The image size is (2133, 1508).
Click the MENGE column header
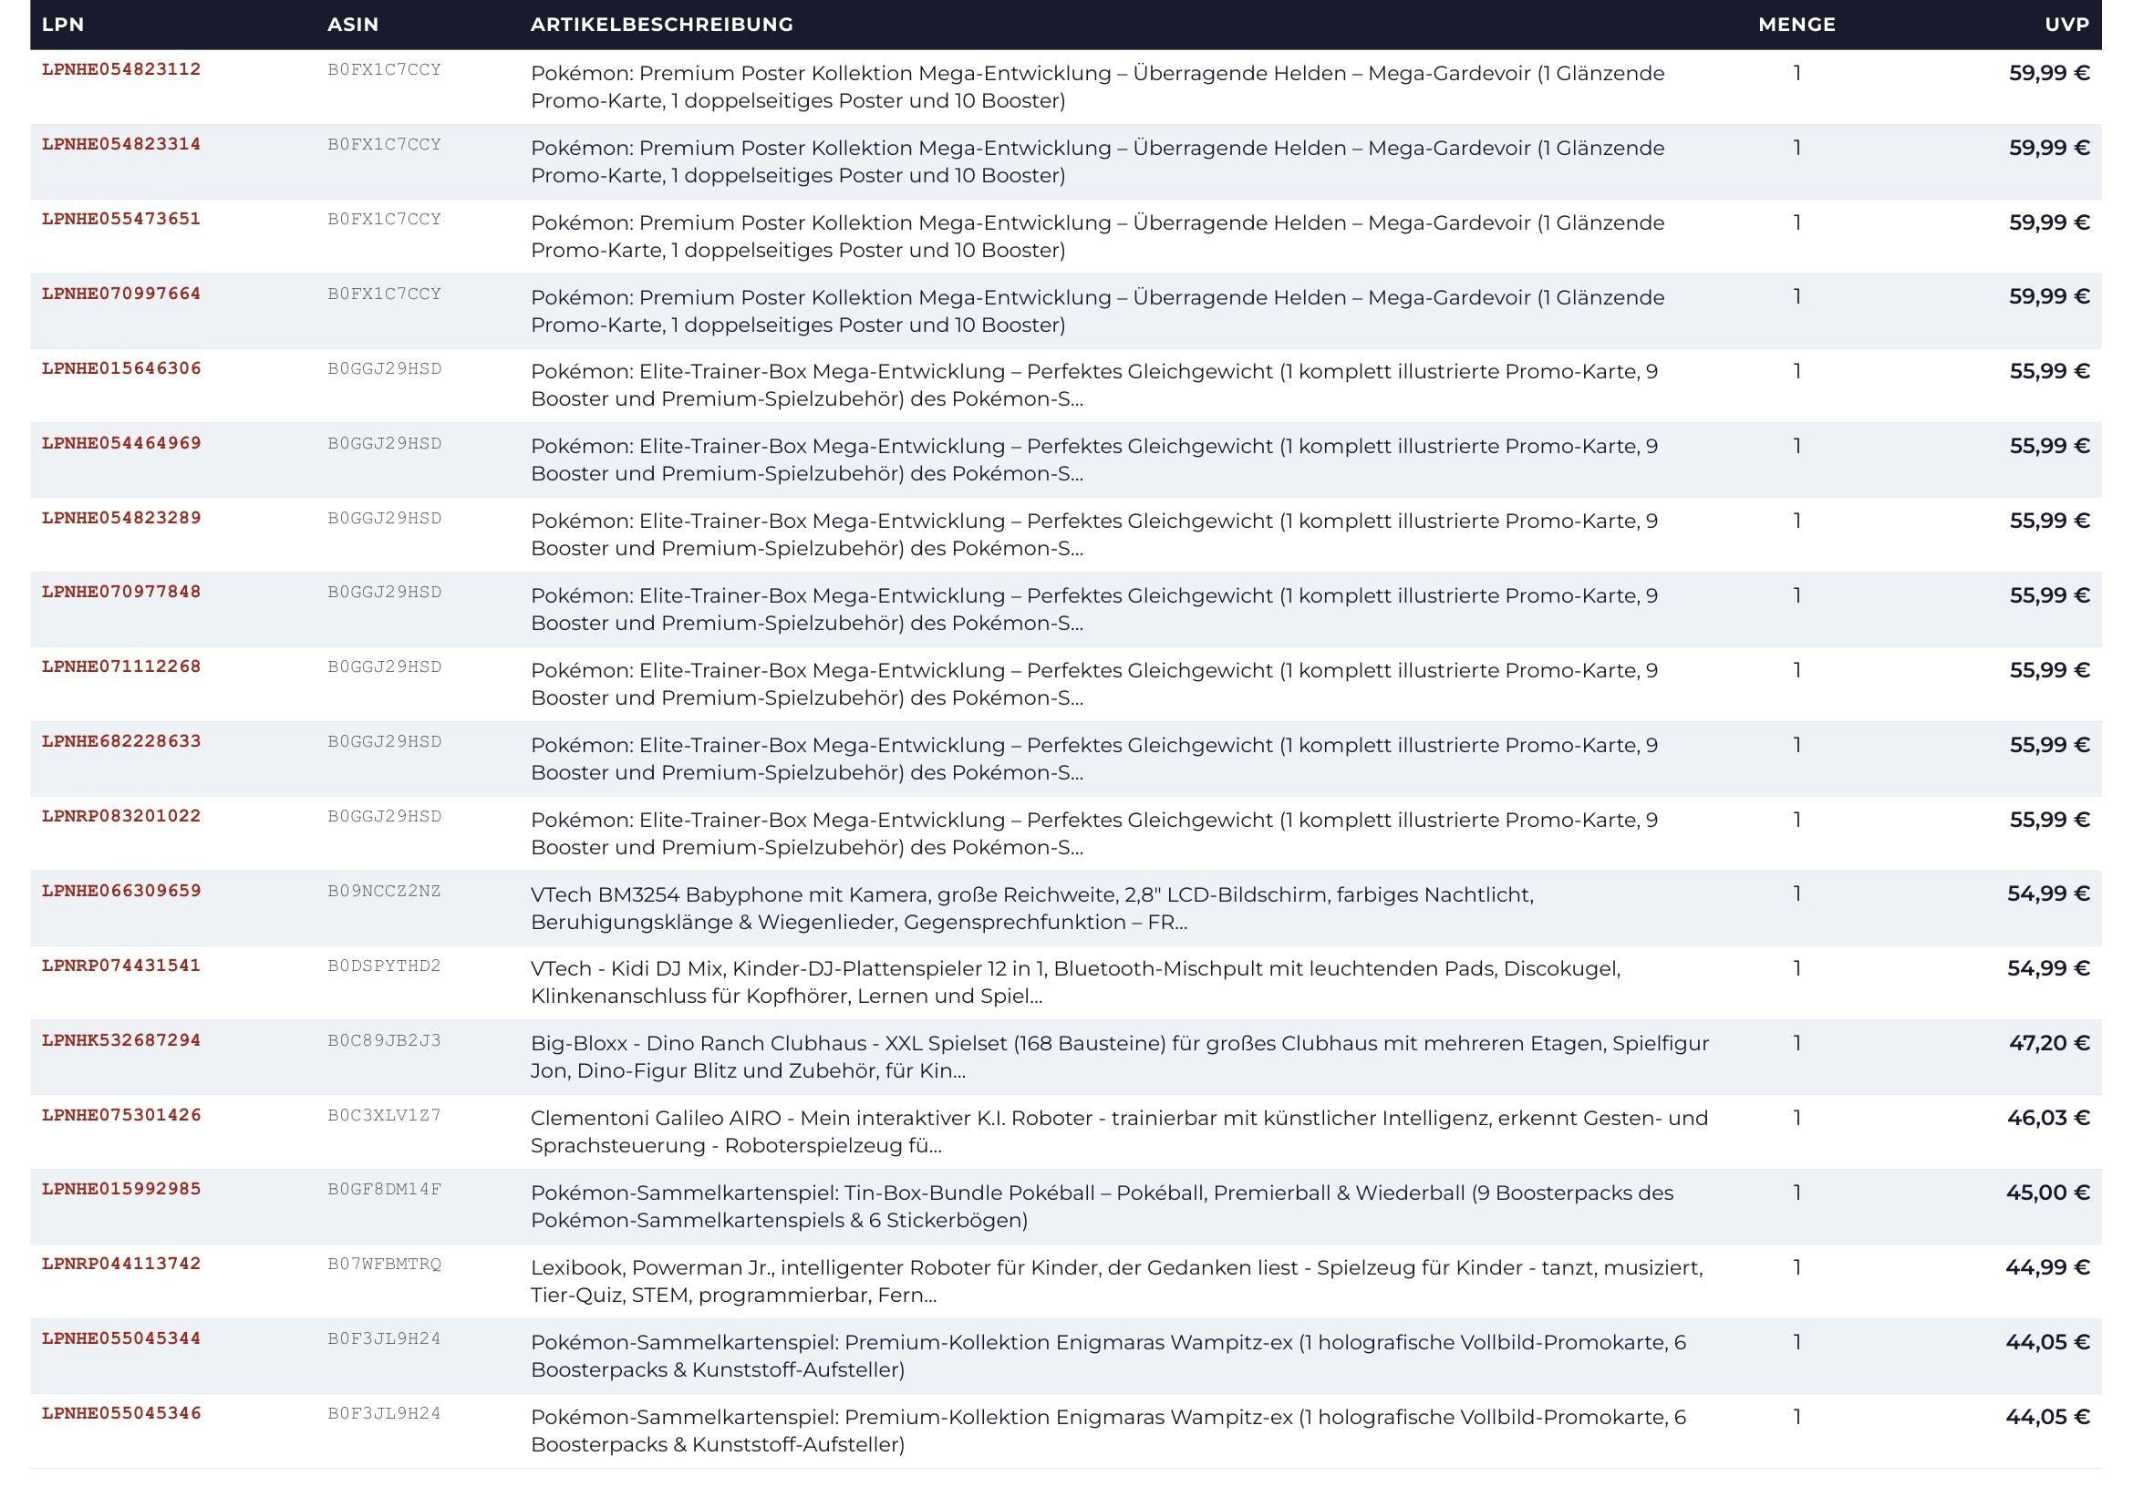(x=1796, y=24)
